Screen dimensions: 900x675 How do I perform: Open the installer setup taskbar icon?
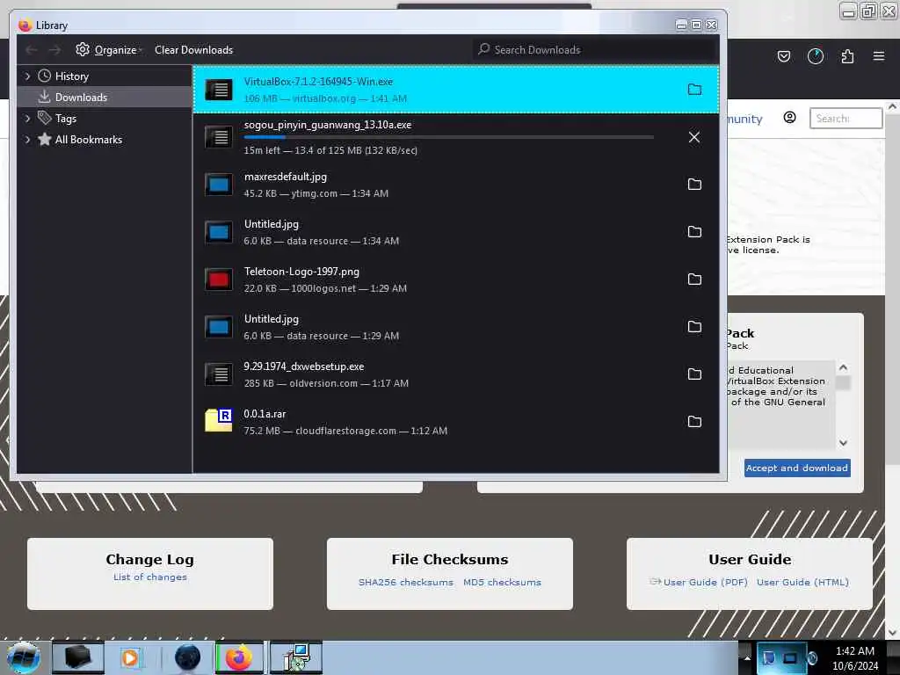click(295, 657)
